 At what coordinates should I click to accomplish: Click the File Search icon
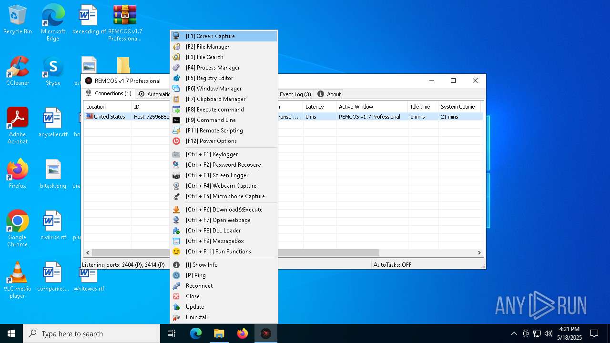176,57
